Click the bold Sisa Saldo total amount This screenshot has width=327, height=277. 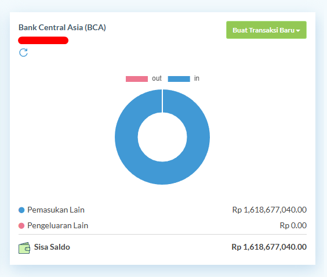click(x=269, y=247)
